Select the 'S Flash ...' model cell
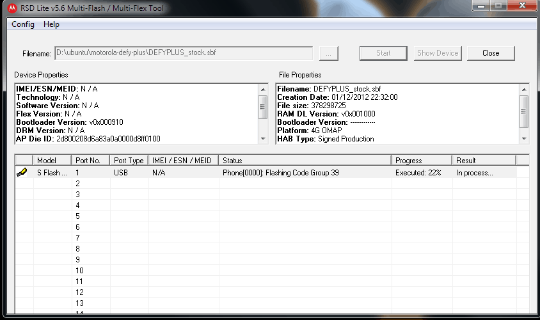Image resolution: width=540 pixels, height=320 pixels. click(x=52, y=173)
